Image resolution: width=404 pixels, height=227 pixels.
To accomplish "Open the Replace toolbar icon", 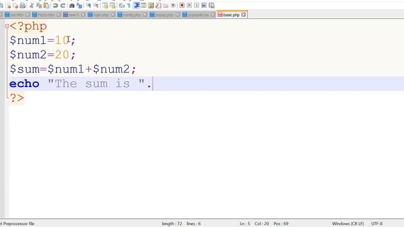I will coord(80,6).
